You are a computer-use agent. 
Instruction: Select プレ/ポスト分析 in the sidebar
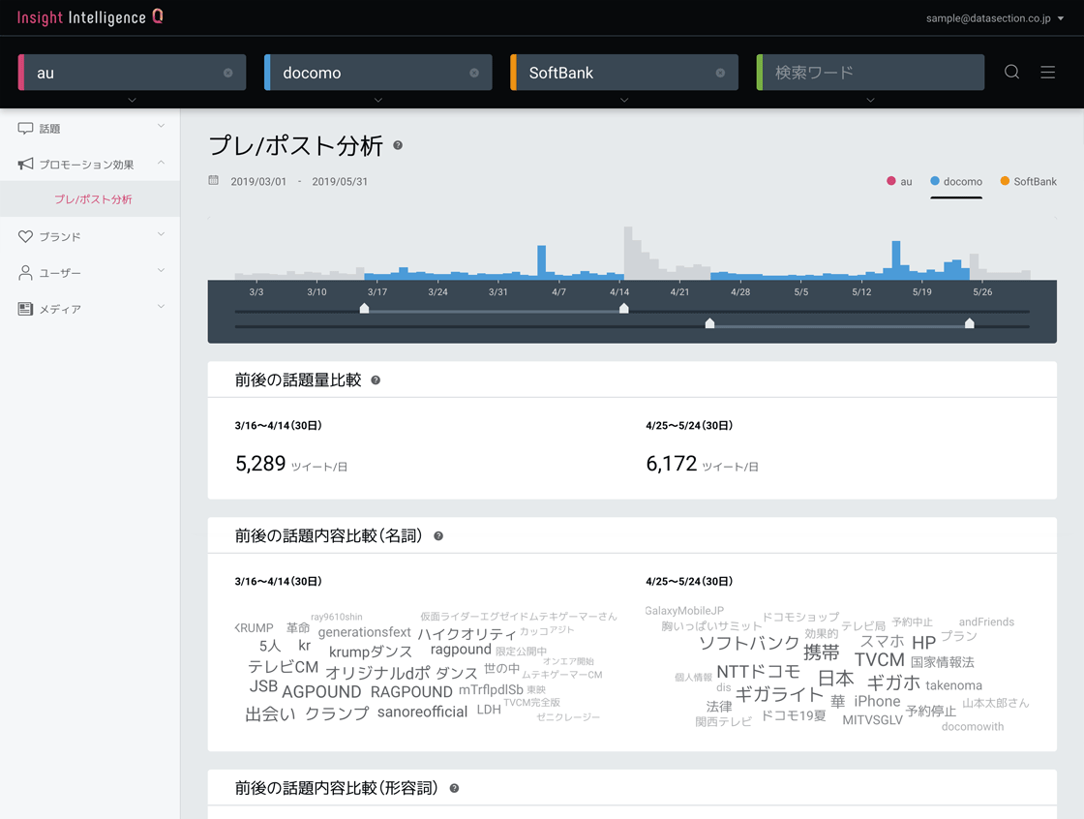pyautogui.click(x=93, y=199)
